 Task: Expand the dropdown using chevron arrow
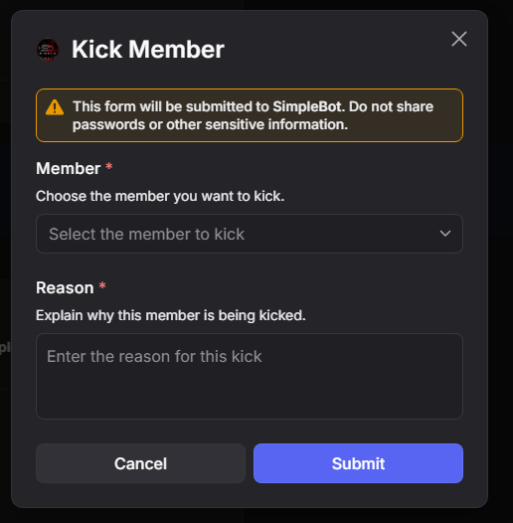tap(445, 234)
